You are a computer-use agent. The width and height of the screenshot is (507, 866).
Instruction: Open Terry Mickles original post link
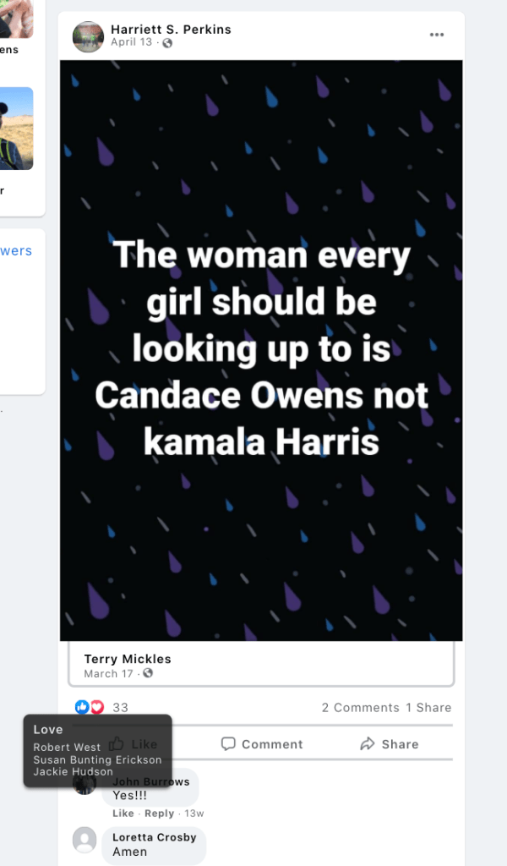coord(128,659)
